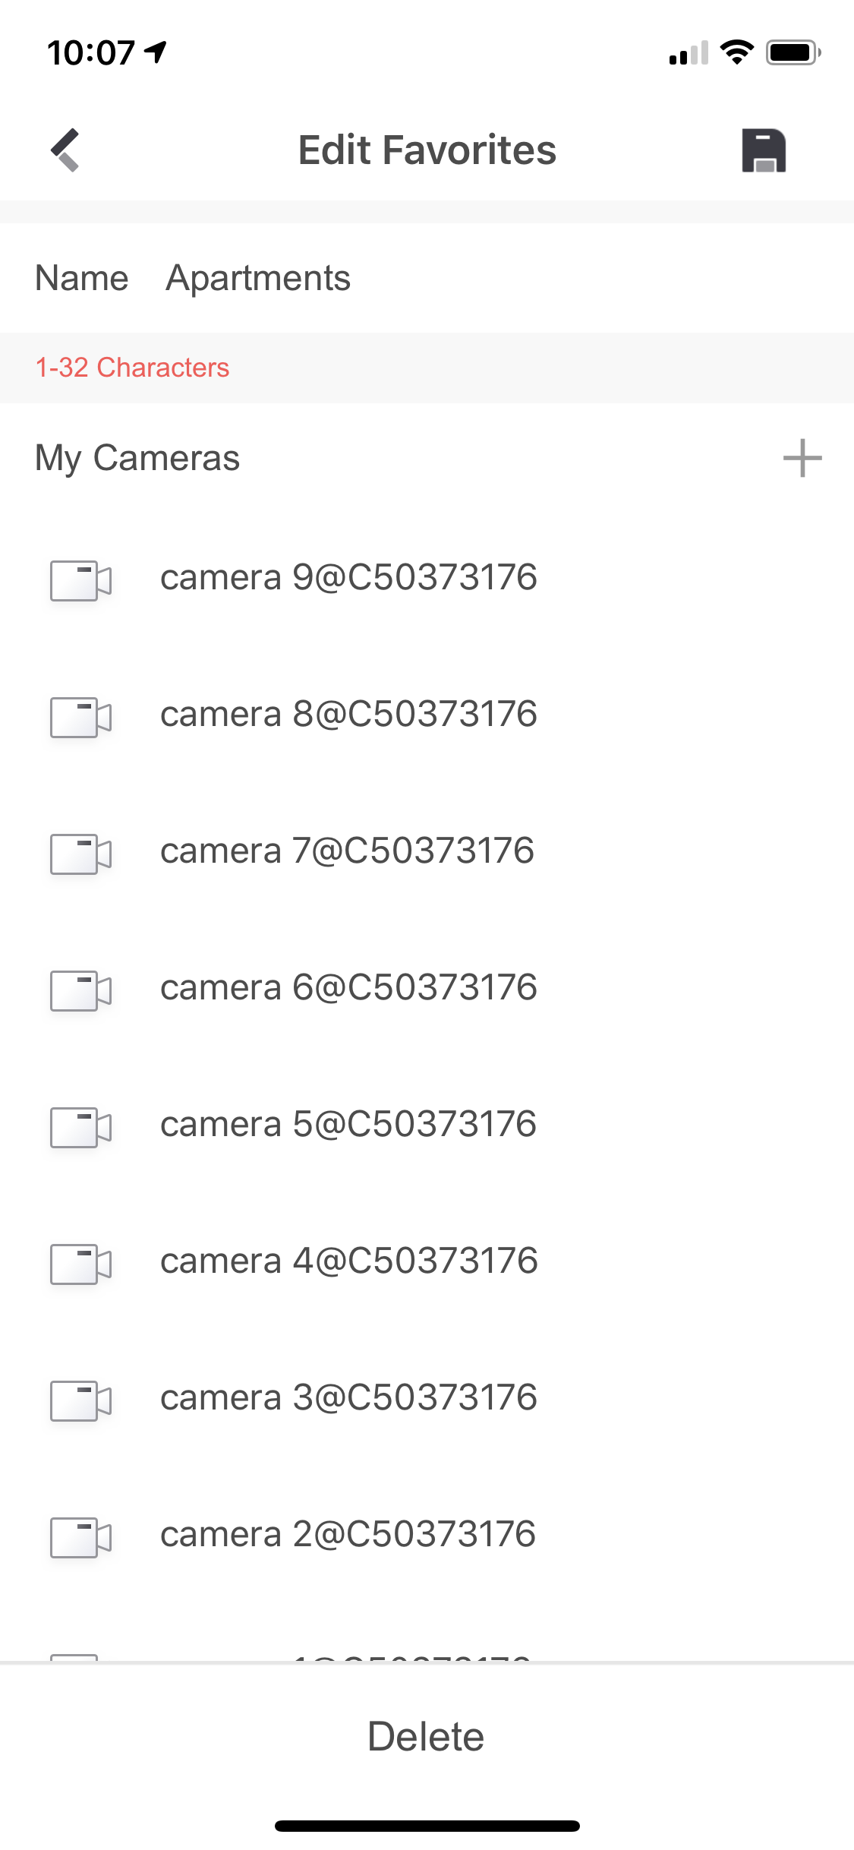Choose camera 4@C50373176 from list
854x1850 pixels.
348,1261
